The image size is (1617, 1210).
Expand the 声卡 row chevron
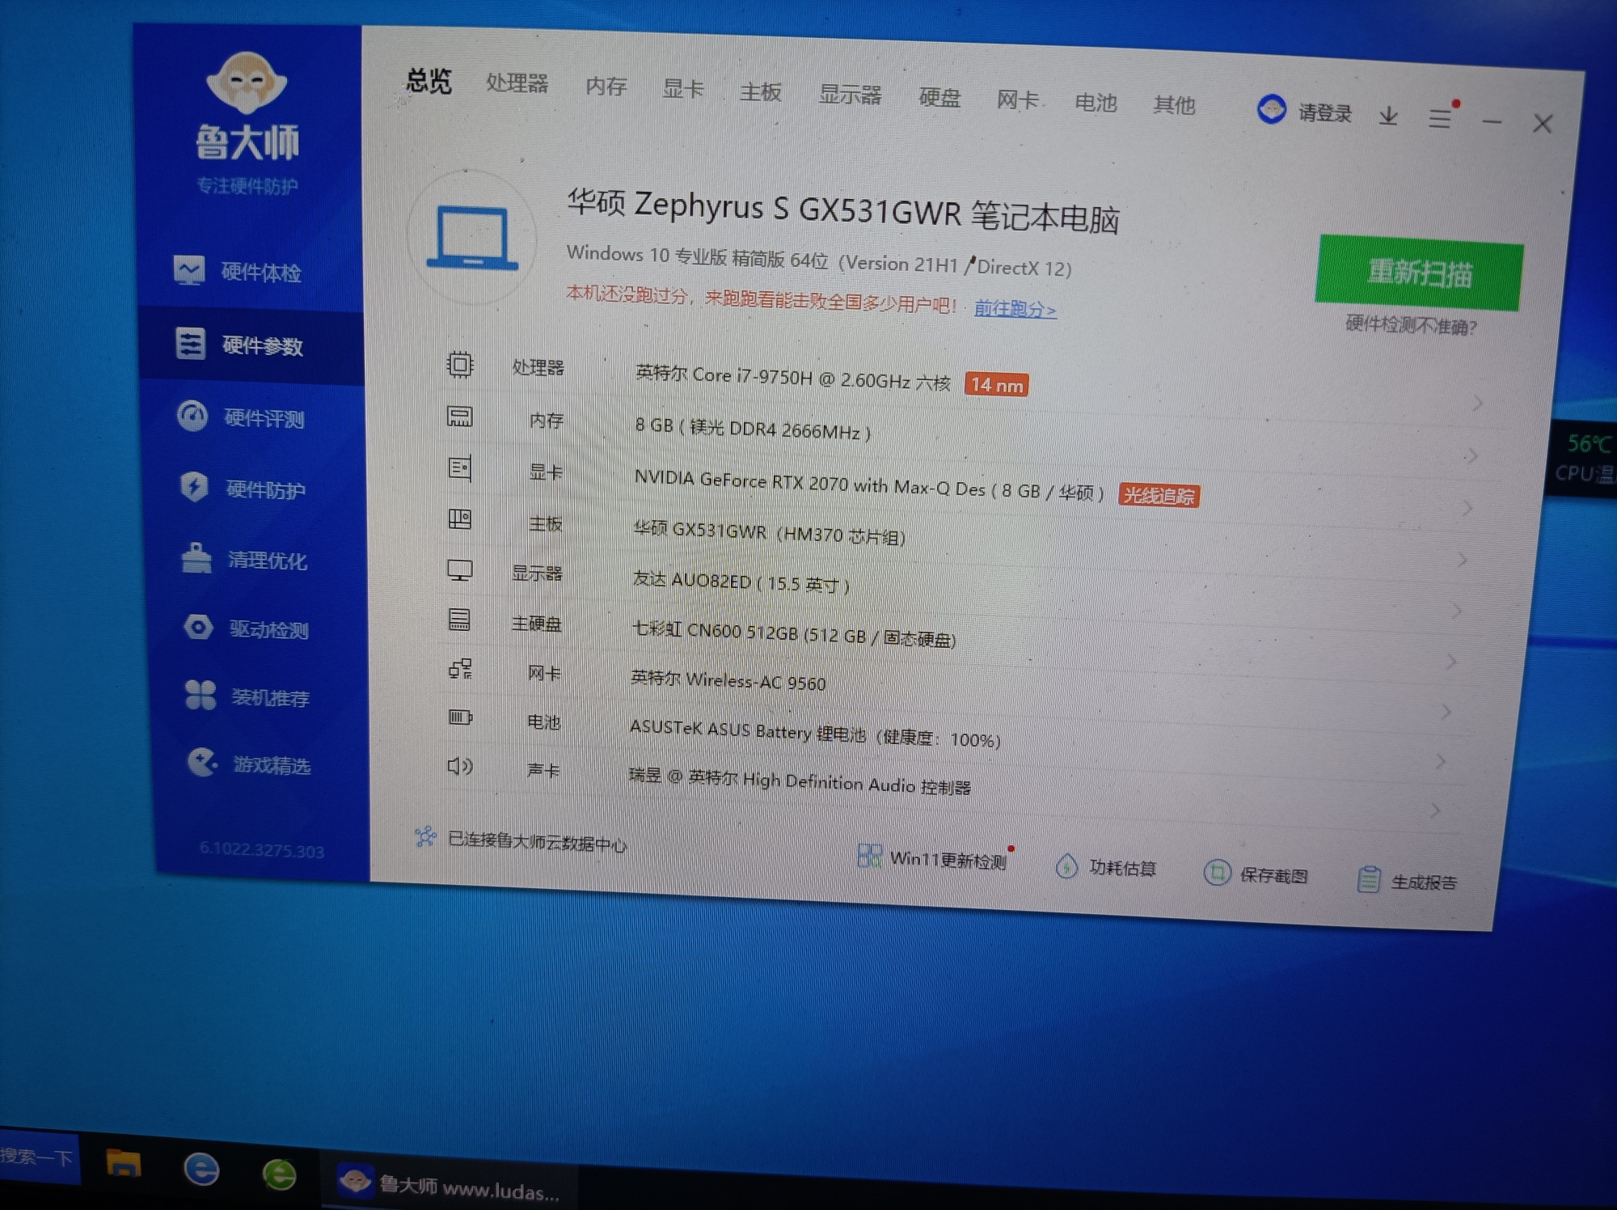1436,810
